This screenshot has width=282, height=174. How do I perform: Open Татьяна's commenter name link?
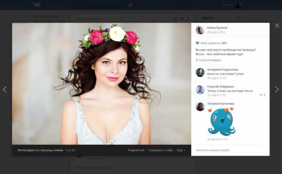pos(221,103)
